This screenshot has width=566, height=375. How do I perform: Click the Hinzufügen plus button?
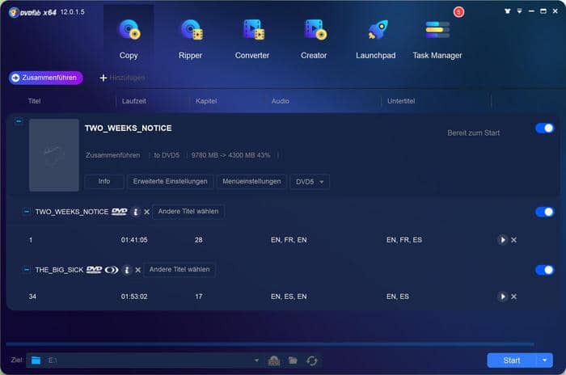click(122, 78)
